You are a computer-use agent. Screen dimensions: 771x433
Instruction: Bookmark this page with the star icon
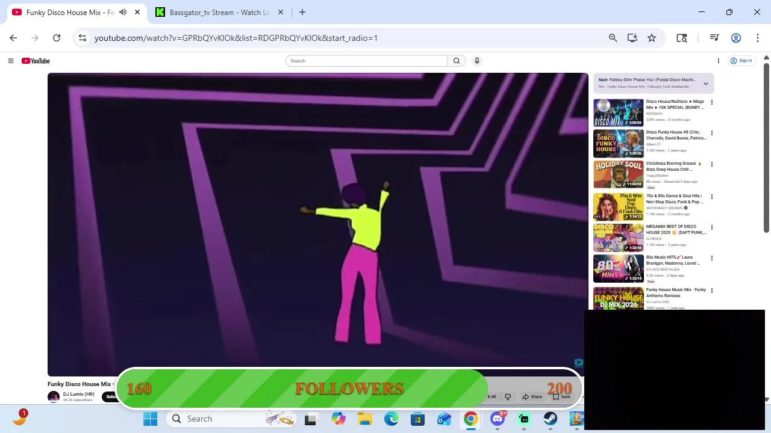pos(652,38)
